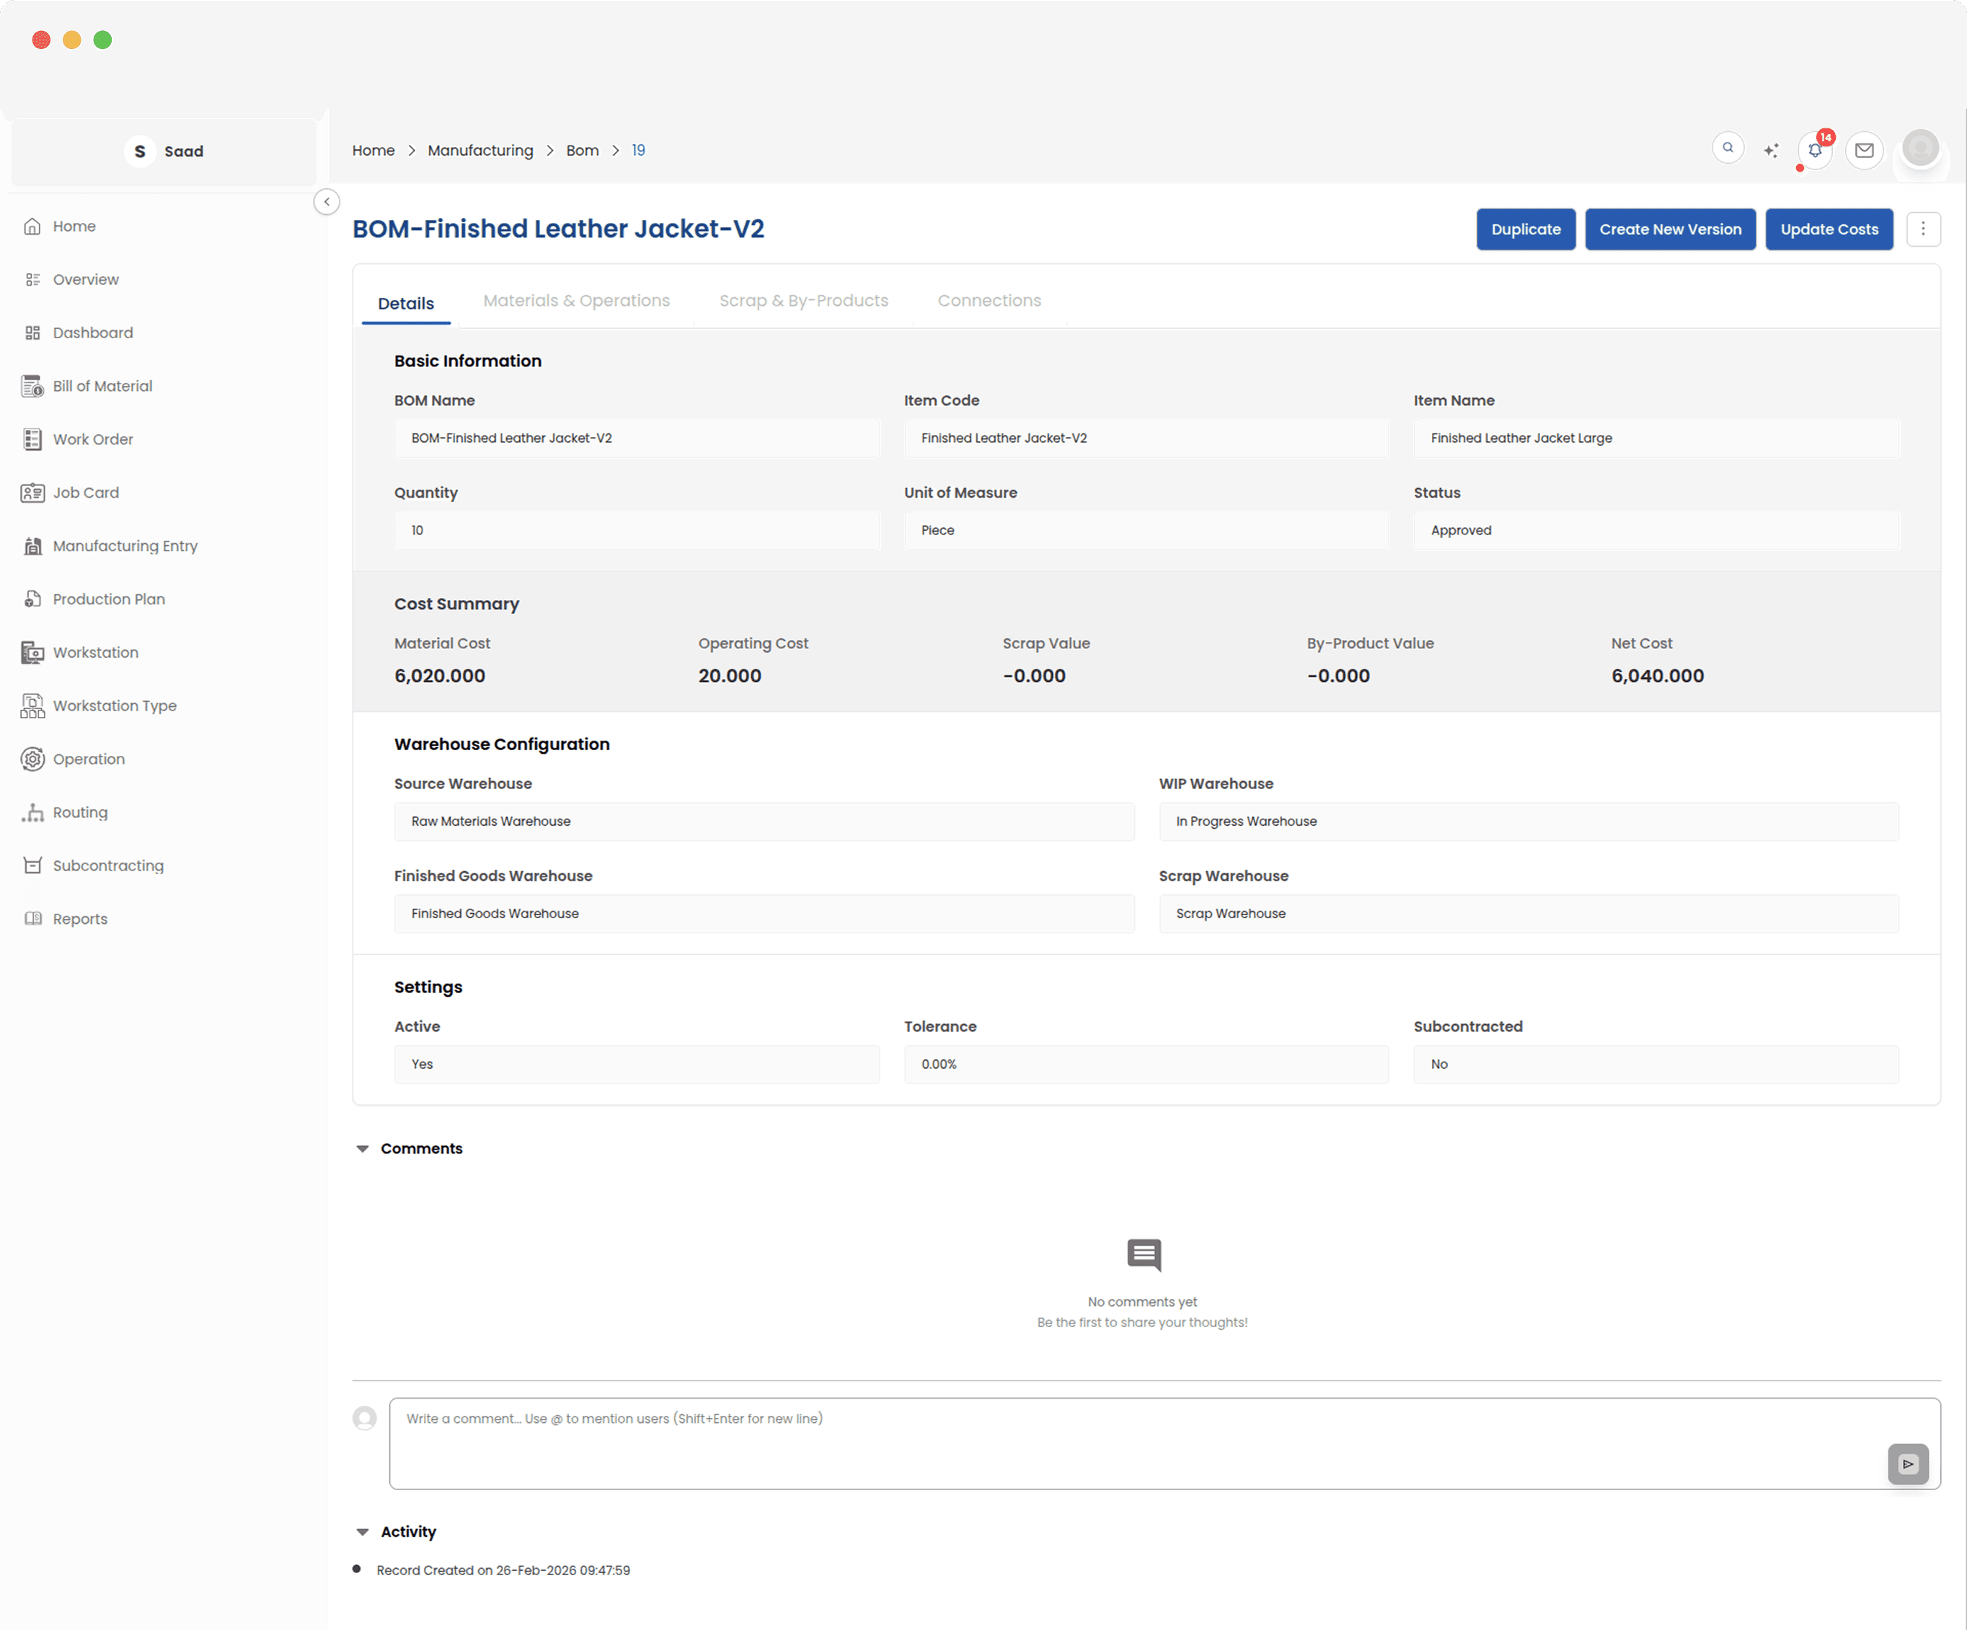Screen dimensions: 1967x1630
Task: Open Routing in the sidebar
Action: pos(79,812)
